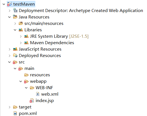
Task: Select the webapp folder label
Action: point(38,82)
